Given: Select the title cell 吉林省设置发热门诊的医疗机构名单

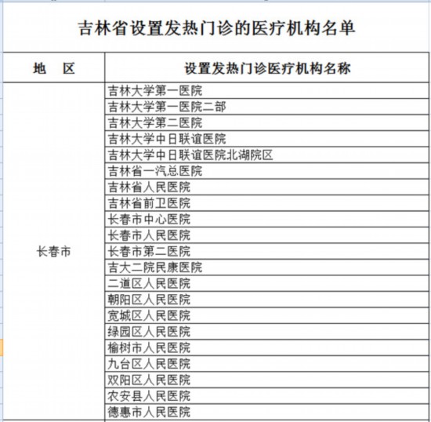Looking at the screenshot, I should coord(216,27).
